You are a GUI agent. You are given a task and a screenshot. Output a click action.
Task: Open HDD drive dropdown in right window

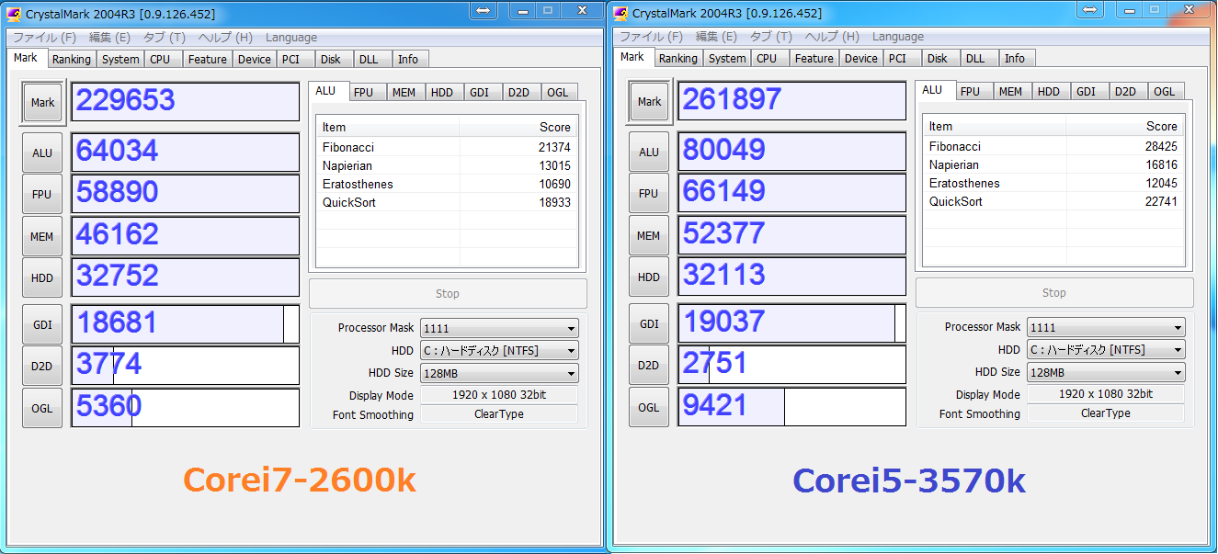[x=1106, y=350]
